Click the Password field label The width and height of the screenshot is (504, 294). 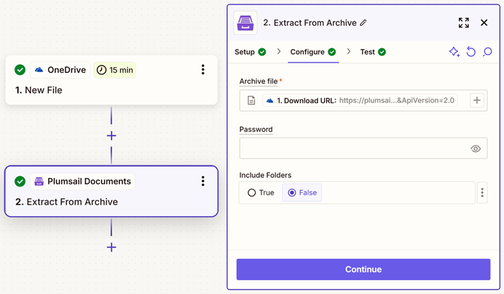point(256,129)
